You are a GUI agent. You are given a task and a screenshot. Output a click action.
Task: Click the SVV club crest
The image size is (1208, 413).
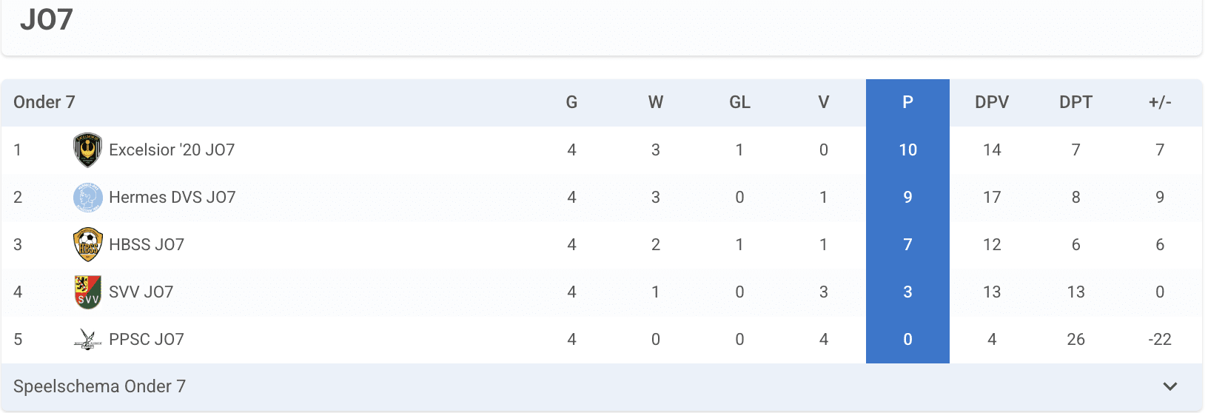[x=87, y=292]
